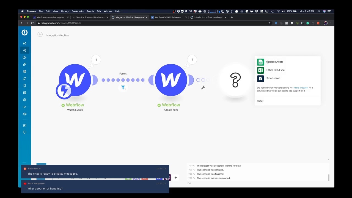
Task: Open the chat support icon in the sidebar
Action: [x=24, y=132]
